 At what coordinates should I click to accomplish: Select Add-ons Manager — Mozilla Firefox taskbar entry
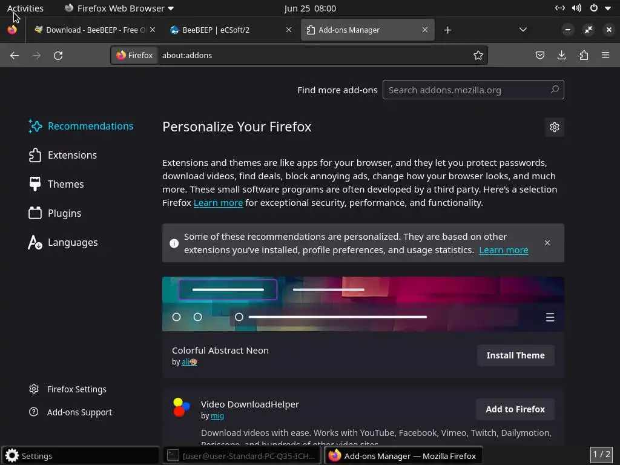click(403, 456)
